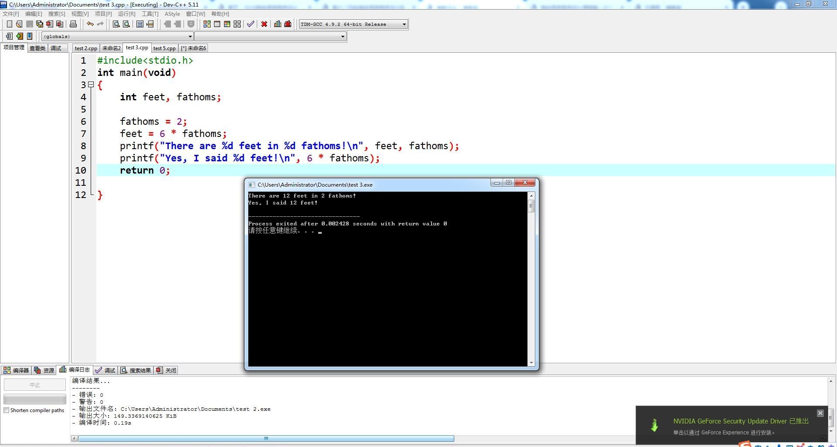
Task: Click the console window scroll-down arrow
Action: pyautogui.click(x=531, y=362)
